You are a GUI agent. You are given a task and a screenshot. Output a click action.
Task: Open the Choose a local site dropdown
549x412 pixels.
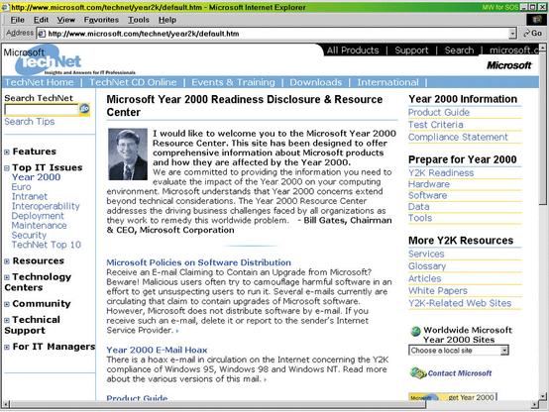[x=504, y=350]
